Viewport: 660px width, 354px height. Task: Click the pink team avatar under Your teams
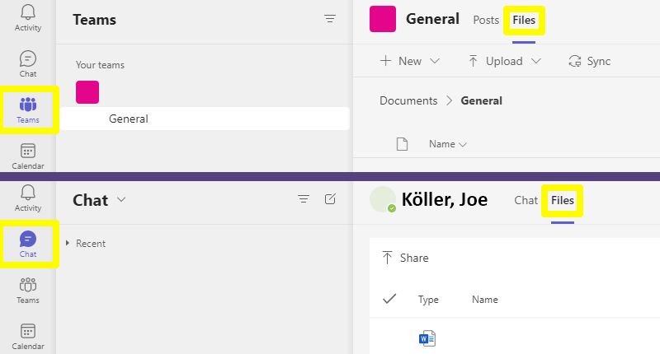(87, 92)
